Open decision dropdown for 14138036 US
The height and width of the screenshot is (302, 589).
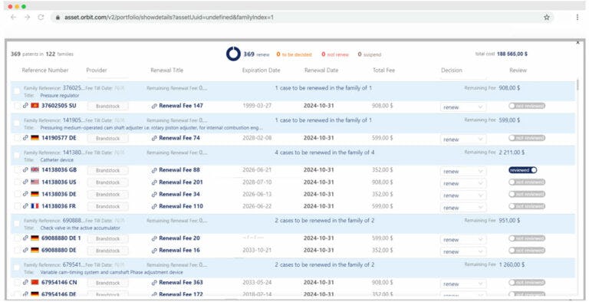462,183
